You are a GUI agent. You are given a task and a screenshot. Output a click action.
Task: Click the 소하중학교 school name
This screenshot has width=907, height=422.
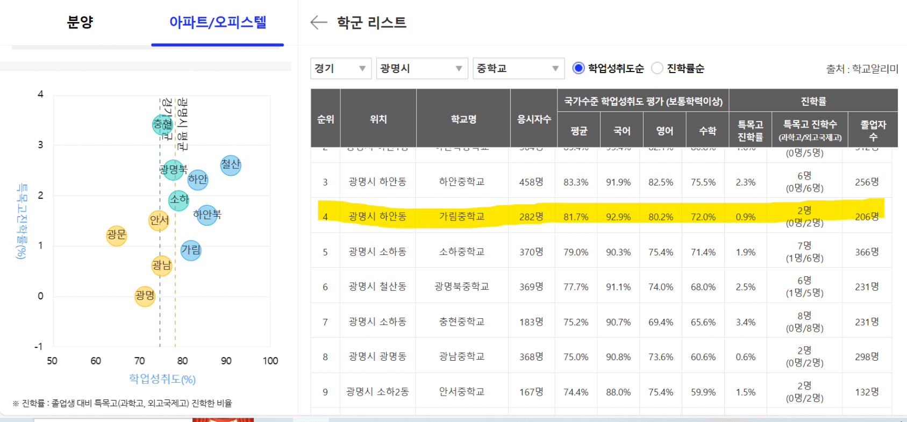[462, 252]
